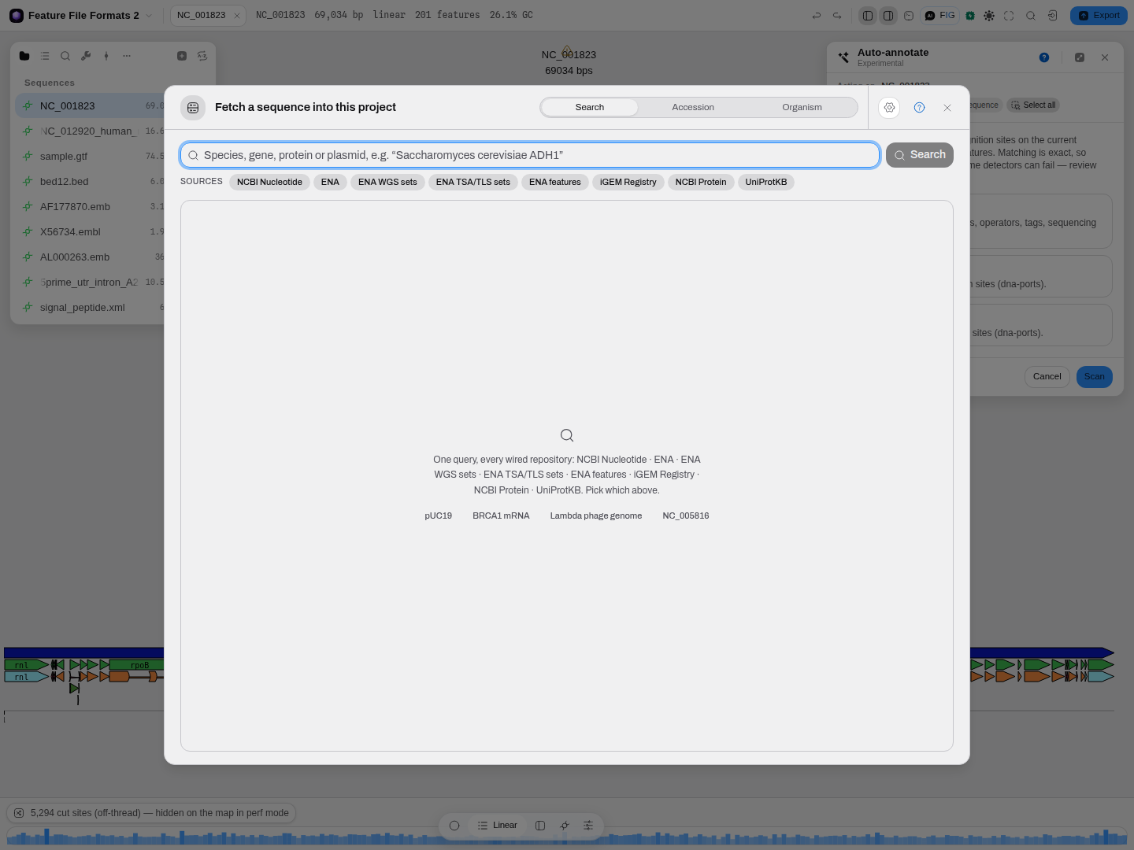The height and width of the screenshot is (850, 1134).
Task: Try the pUC19 example query
Action: (439, 516)
